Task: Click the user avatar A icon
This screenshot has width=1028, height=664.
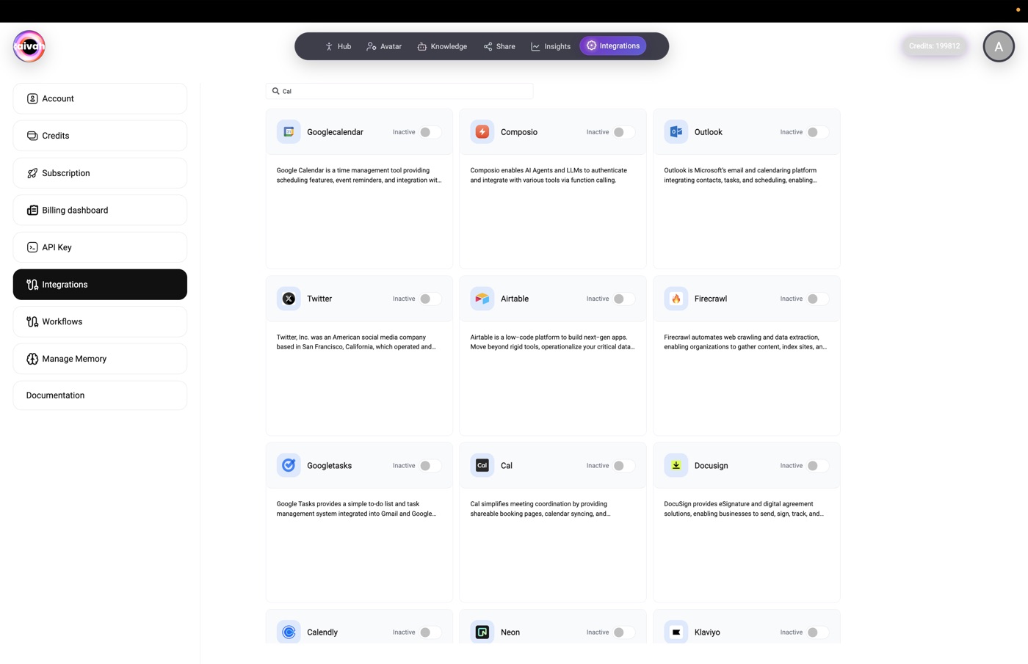Action: tap(999, 46)
